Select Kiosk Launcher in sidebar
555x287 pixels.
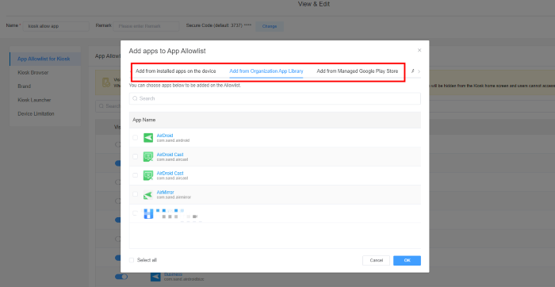(x=34, y=100)
